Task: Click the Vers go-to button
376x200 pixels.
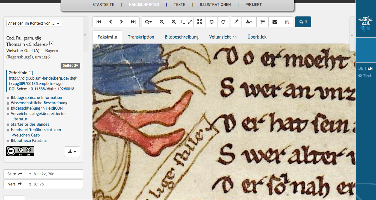Action: 15,184
